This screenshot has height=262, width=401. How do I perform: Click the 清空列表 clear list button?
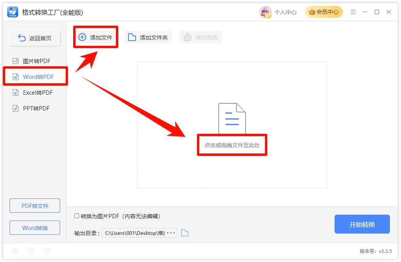pyautogui.click(x=200, y=37)
